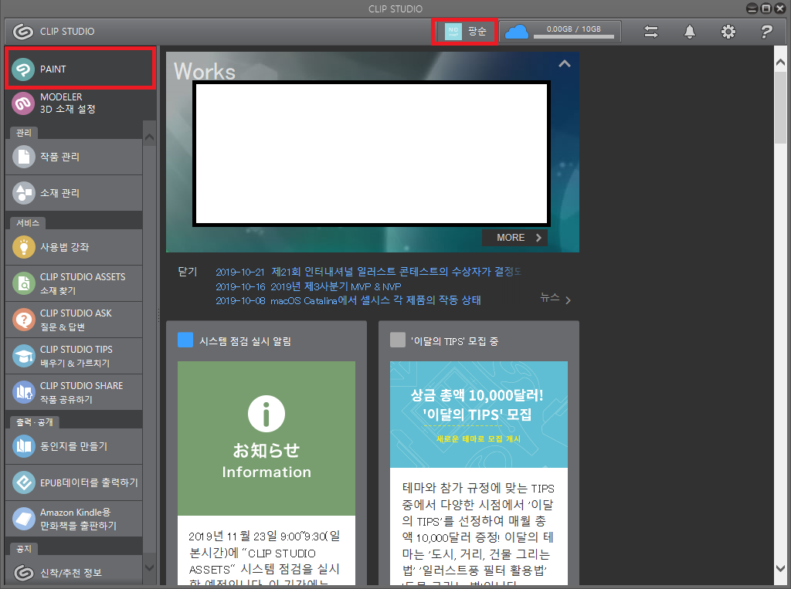Open the help question mark
Screen dimensions: 791x589
point(766,32)
